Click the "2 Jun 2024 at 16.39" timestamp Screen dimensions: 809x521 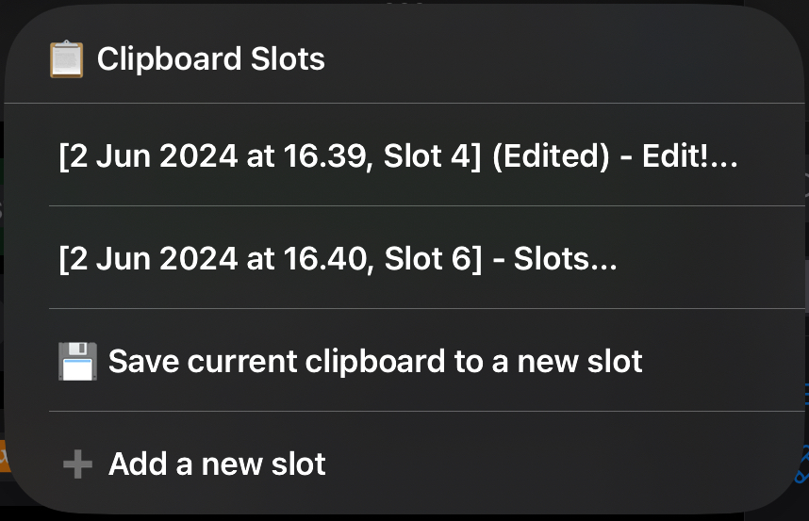click(x=218, y=155)
